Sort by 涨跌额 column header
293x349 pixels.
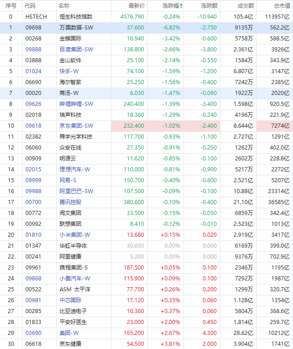209,6
